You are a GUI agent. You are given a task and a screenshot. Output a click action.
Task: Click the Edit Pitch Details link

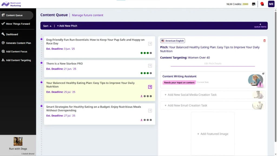(x=213, y=64)
